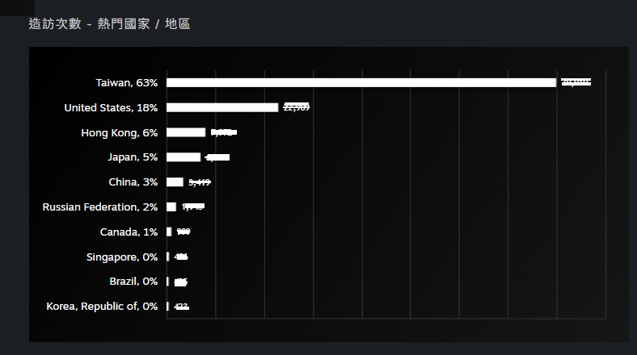The width and height of the screenshot is (637, 355).
Task: Click the Japan bar in the chart
Action: click(184, 157)
